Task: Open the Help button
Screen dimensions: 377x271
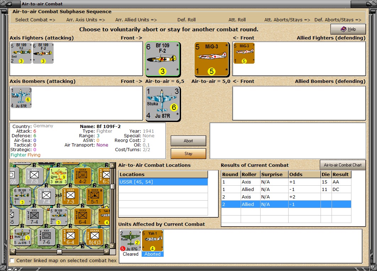Action: [x=348, y=29]
